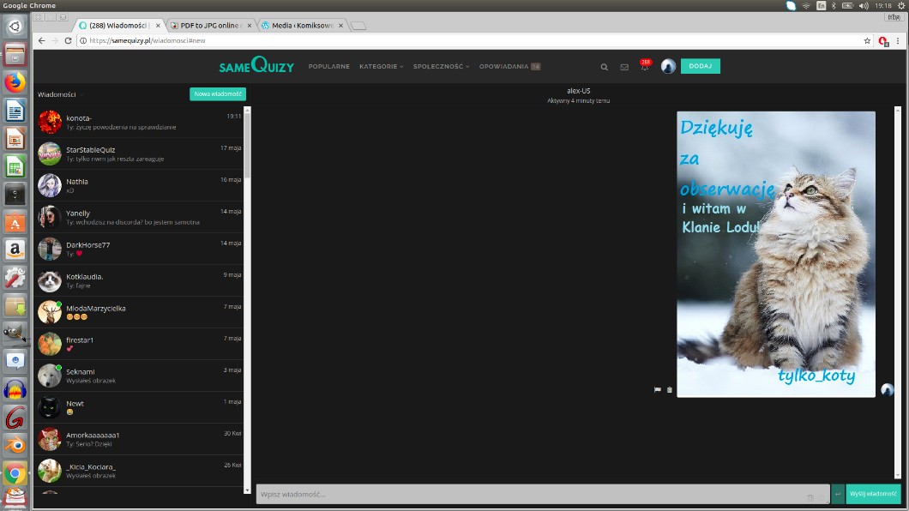Launch Firefox from the Ubuntu dock
Viewport: 909px width, 511px height.
15,82
